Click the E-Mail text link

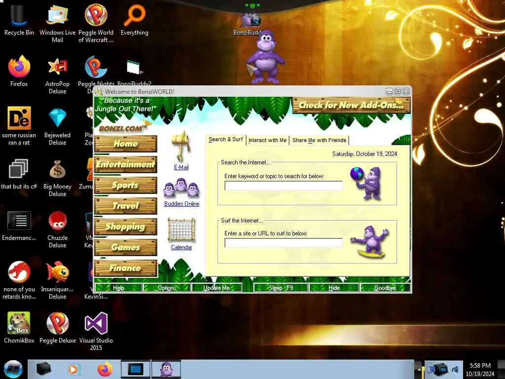click(181, 167)
